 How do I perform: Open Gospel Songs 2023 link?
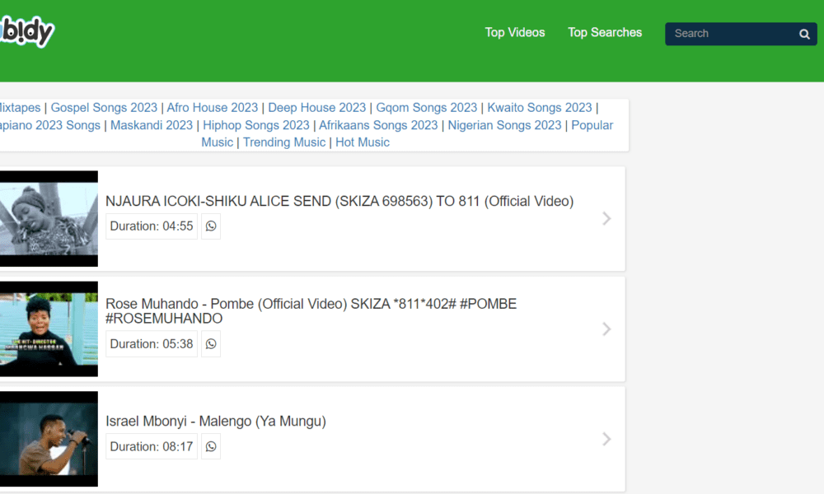pyautogui.click(x=104, y=108)
